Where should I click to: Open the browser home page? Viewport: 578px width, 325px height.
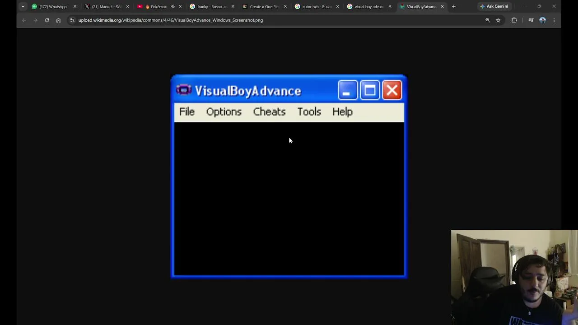coord(58,20)
